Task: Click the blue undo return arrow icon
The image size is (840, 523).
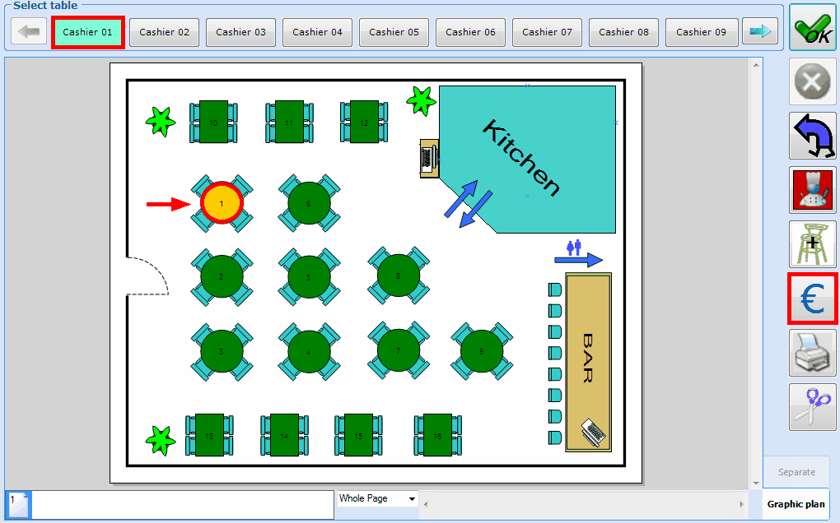Action: (812, 136)
